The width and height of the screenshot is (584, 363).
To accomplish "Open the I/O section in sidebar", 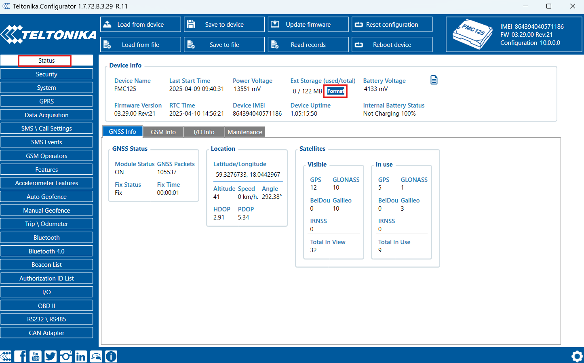I will [46, 292].
